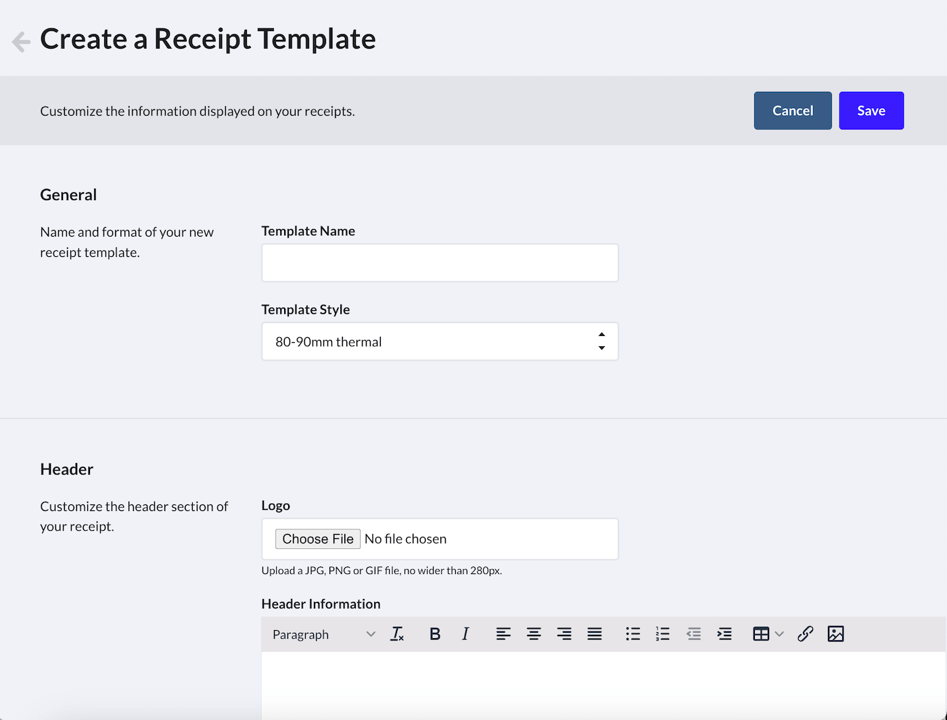
Task: Insert a link in header information
Action: tap(805, 634)
